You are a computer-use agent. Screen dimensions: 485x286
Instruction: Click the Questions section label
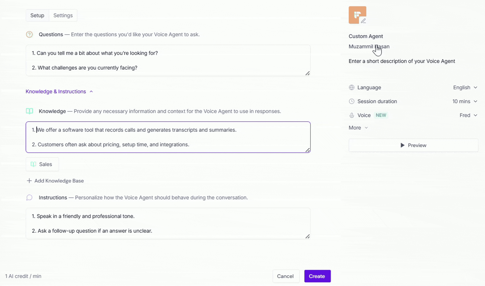click(x=51, y=35)
